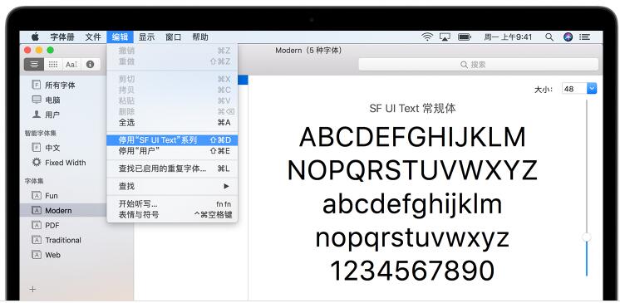Click the clock showing 周一 上午9:41
This screenshot has width=620, height=303.
click(508, 37)
